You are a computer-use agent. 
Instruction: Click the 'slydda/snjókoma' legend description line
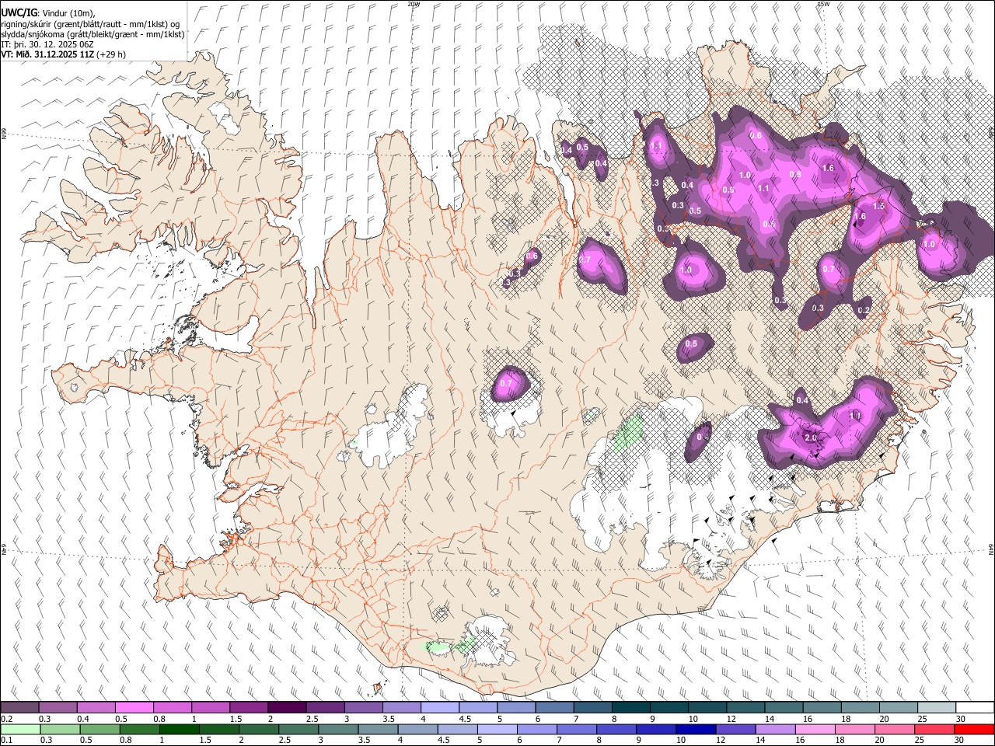93,34
